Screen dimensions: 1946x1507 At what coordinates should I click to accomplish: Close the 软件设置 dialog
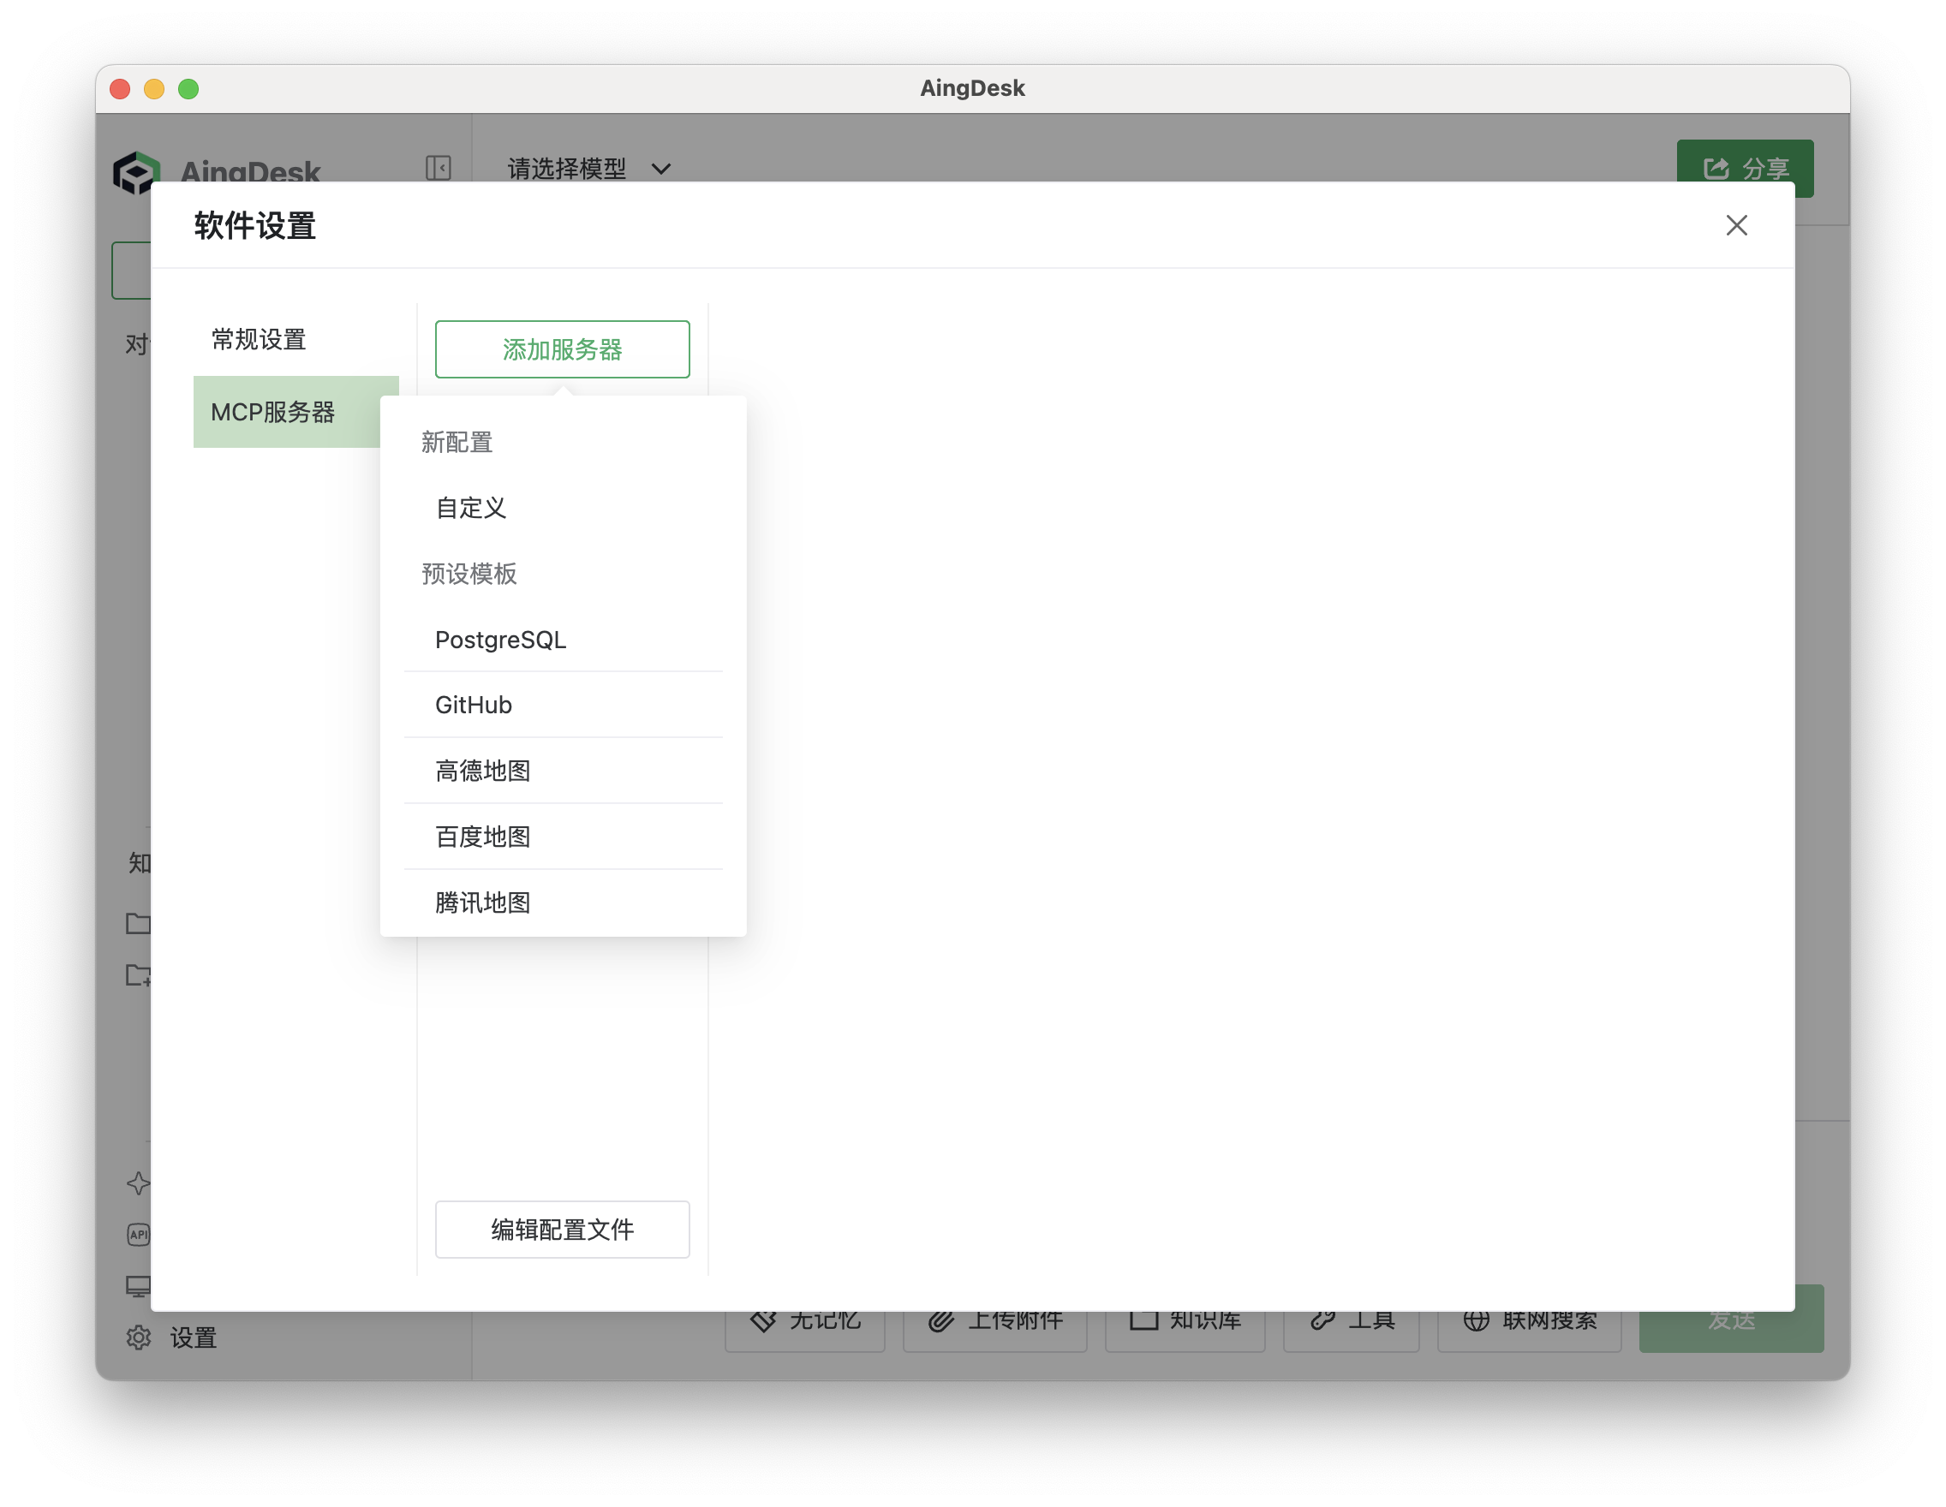point(1735,225)
